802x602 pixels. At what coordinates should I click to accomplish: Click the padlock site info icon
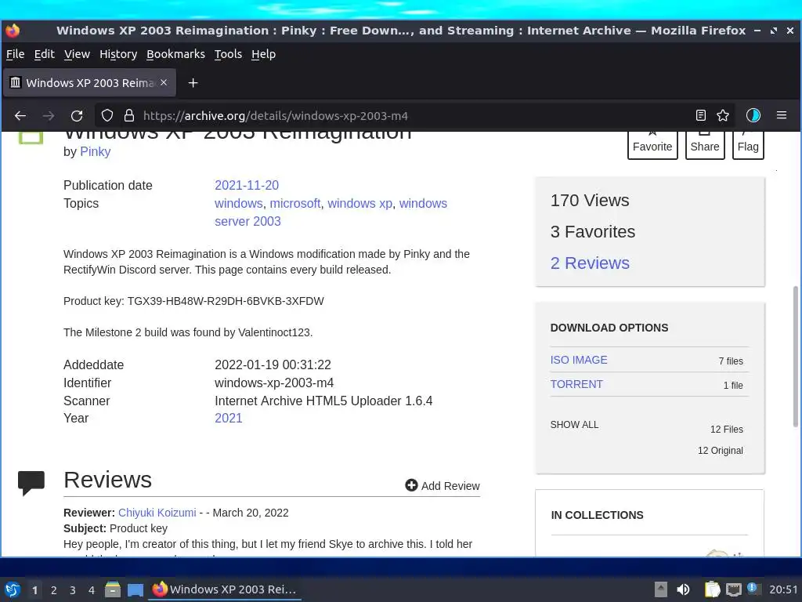point(129,116)
